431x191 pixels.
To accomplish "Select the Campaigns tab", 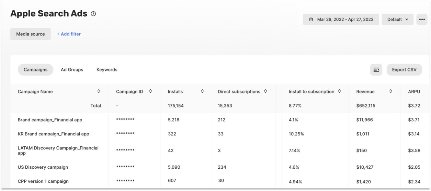I will tap(35, 70).
